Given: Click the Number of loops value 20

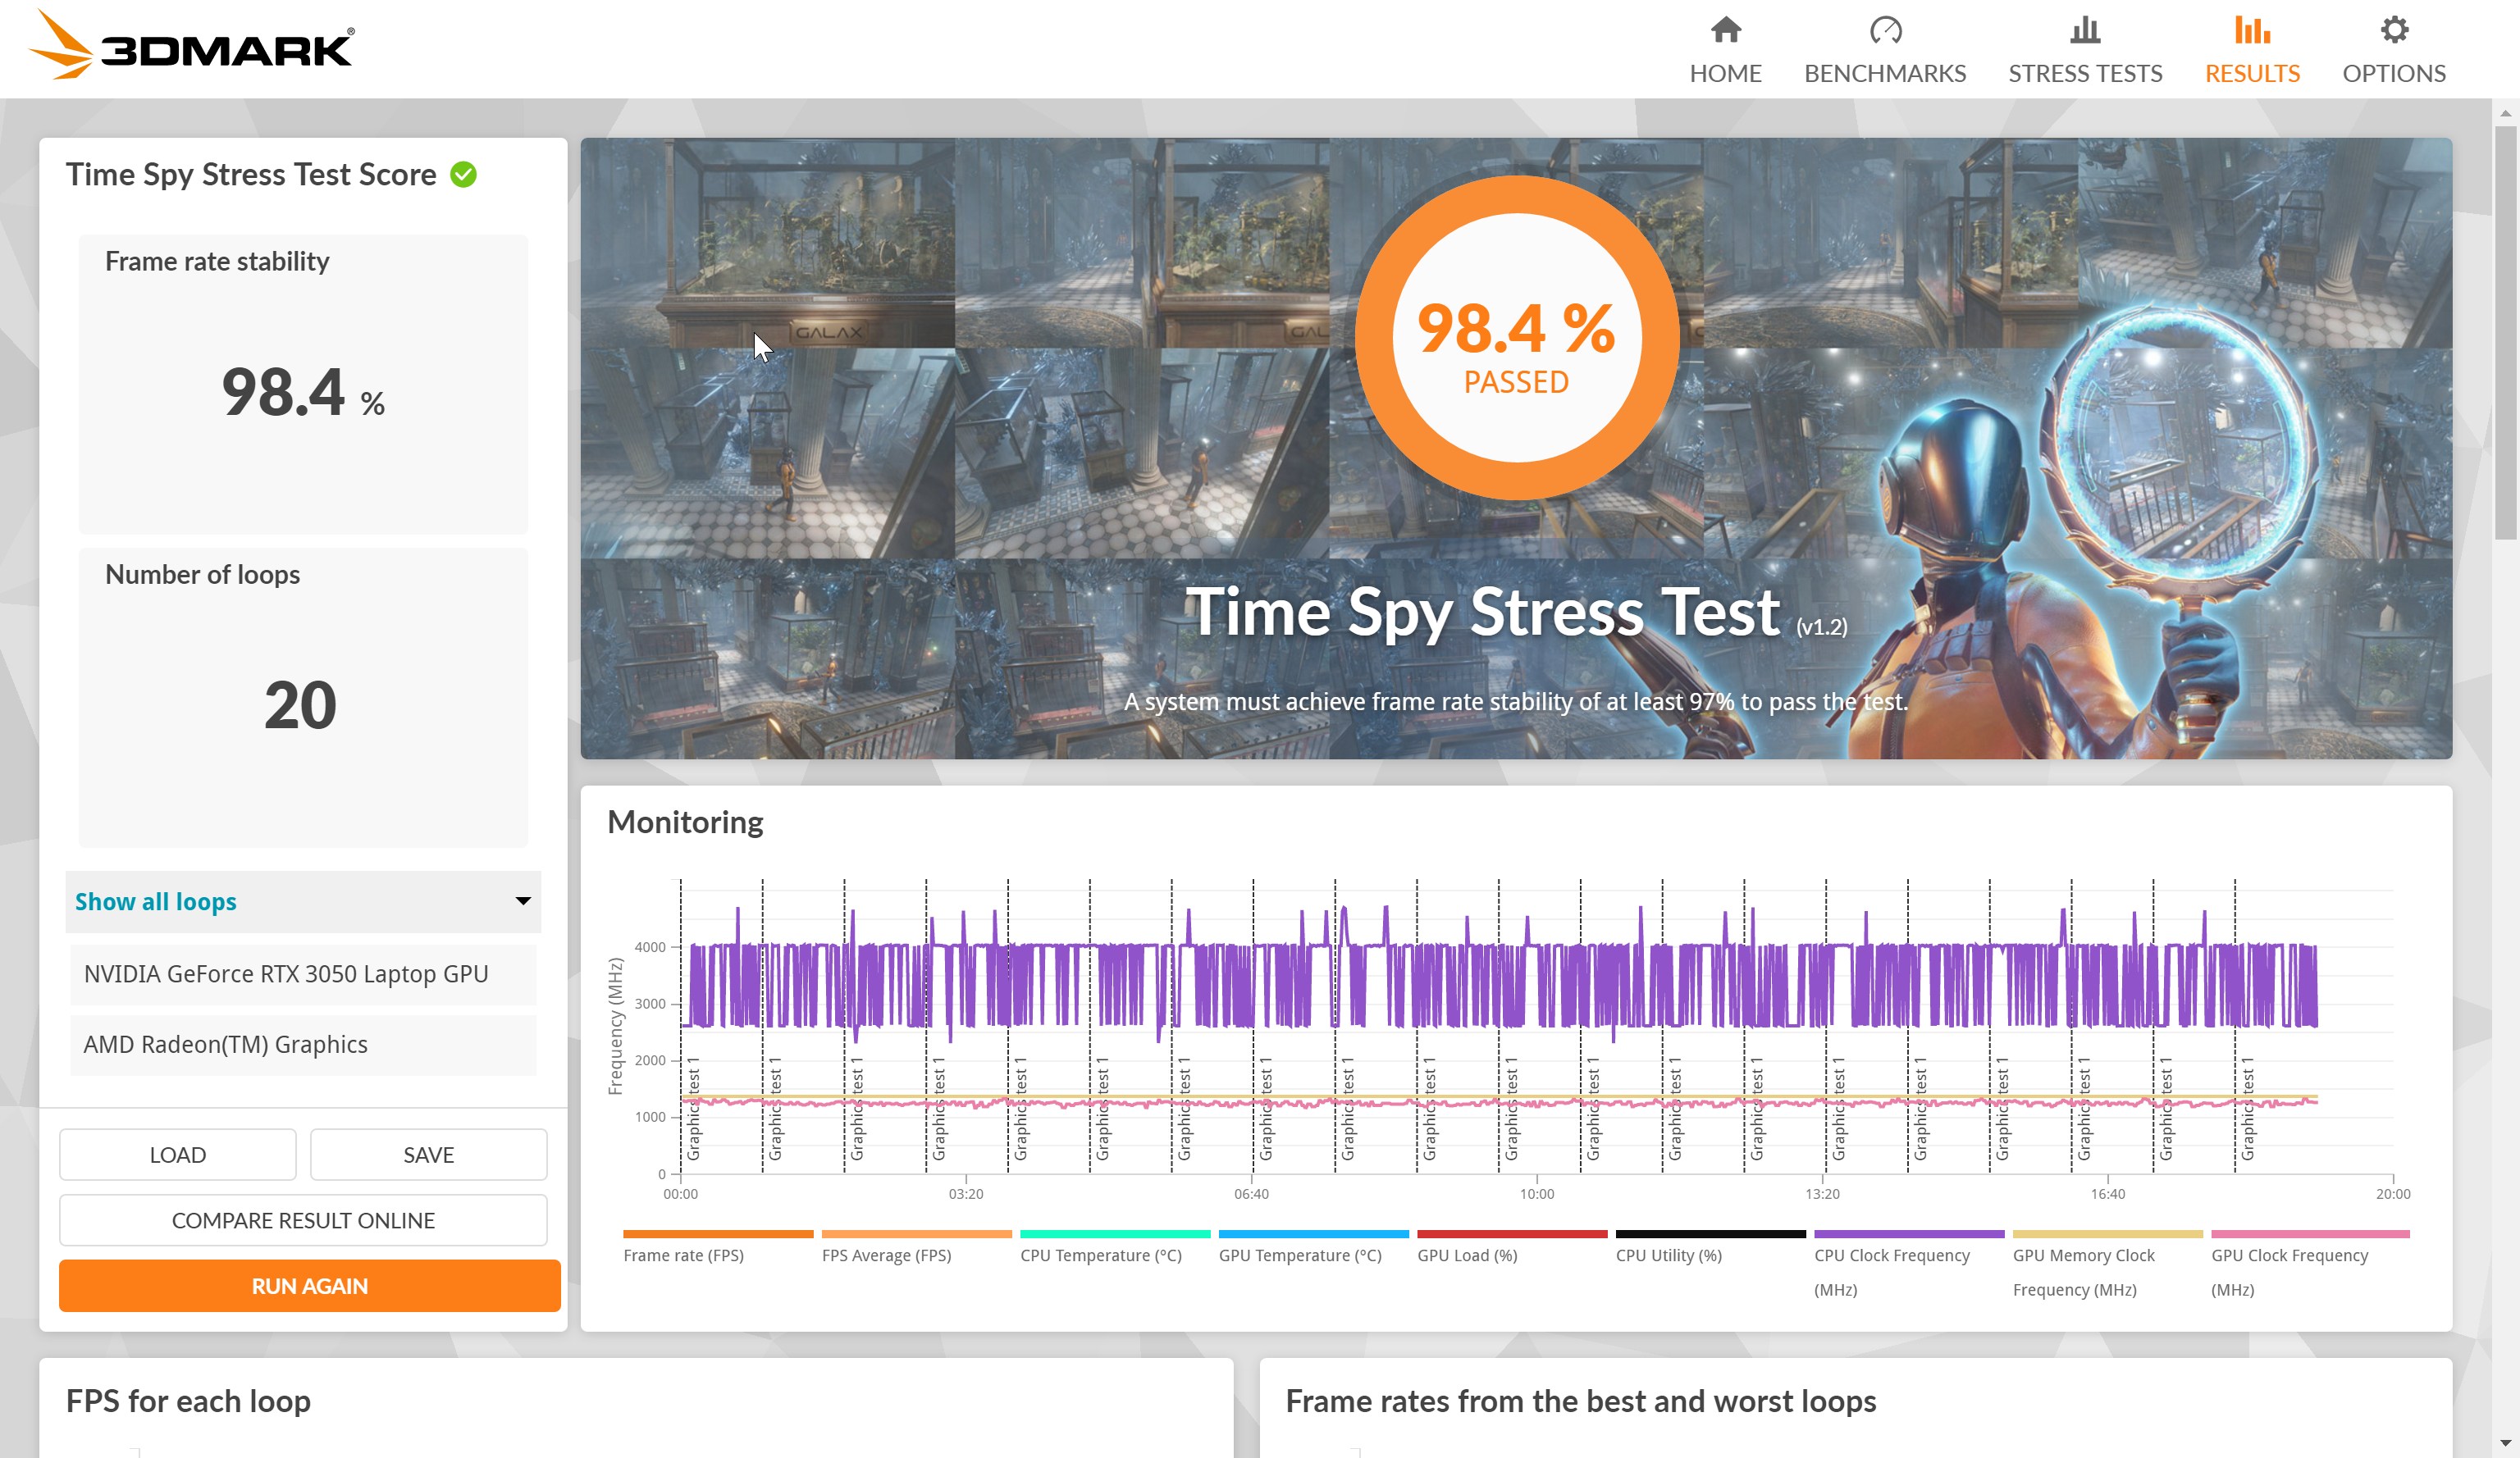Looking at the screenshot, I should coord(300,704).
